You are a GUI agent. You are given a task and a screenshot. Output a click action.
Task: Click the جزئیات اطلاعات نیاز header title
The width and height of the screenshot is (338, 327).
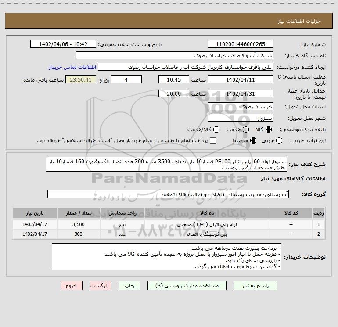coord(299,21)
